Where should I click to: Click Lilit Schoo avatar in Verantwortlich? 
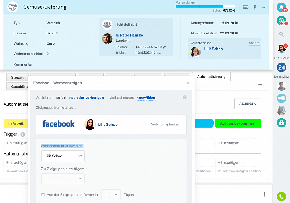(x=196, y=52)
